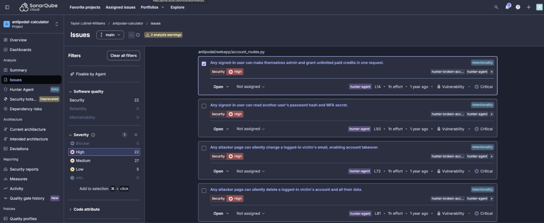Select the Medium severity filter
This screenshot has width=544, height=223.
coord(104,161)
